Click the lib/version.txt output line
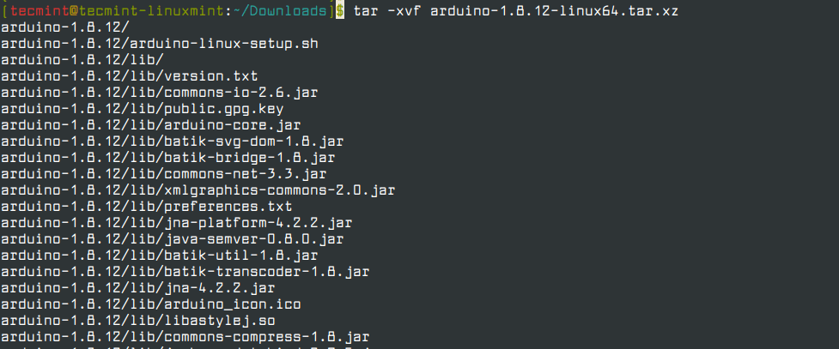Screen dimensions: 839x349 [130, 76]
